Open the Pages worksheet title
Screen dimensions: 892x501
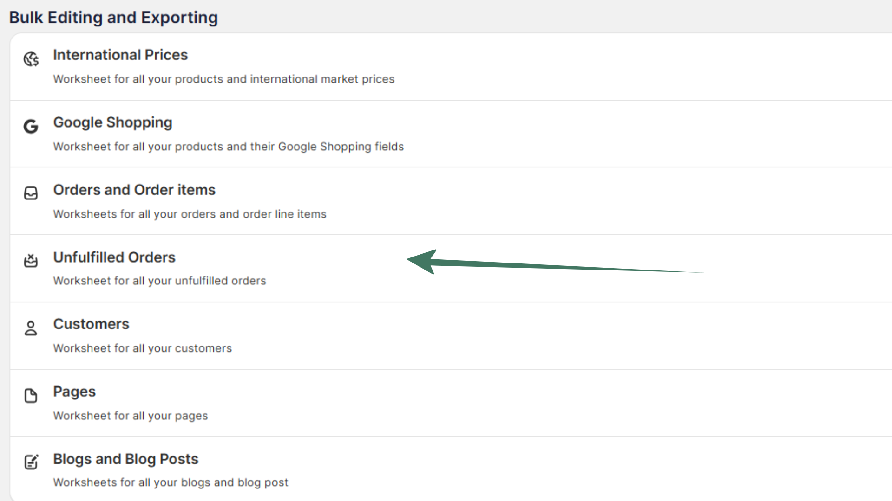tap(74, 392)
